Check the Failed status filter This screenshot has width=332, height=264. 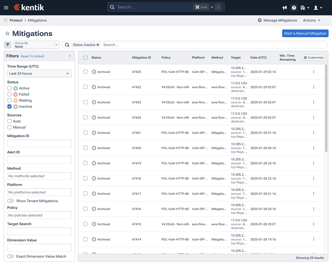point(9,94)
